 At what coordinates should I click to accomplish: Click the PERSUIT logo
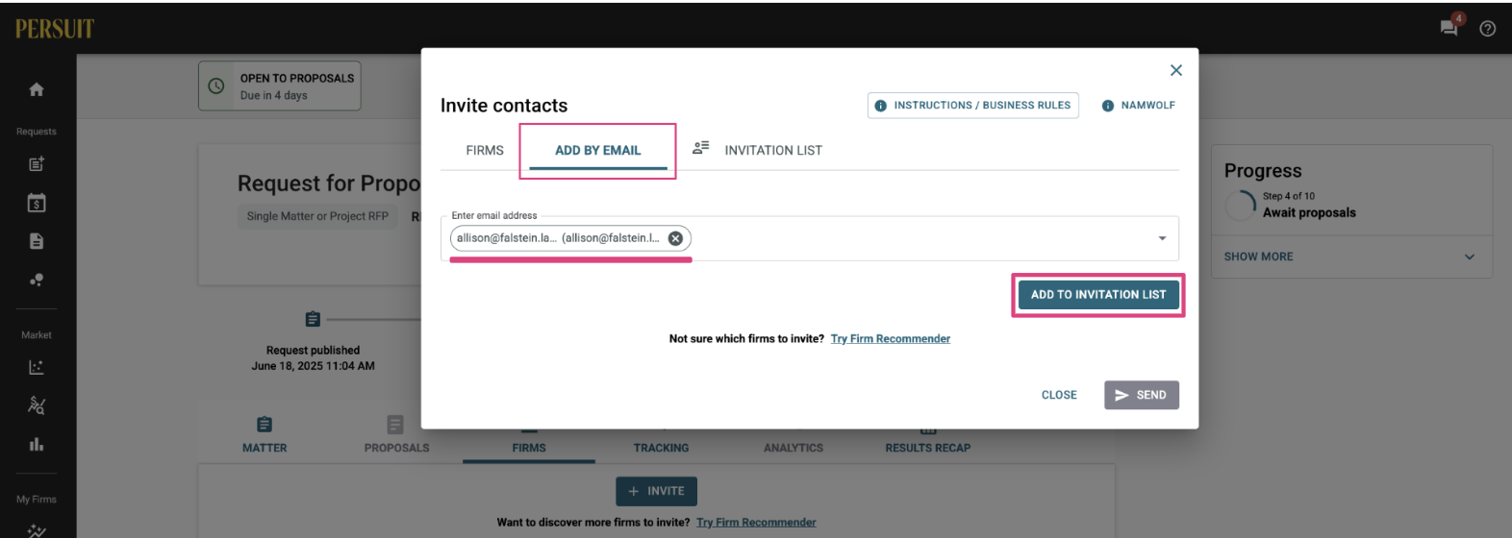click(x=55, y=29)
